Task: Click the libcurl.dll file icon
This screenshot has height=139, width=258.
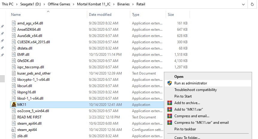Action: (14, 86)
